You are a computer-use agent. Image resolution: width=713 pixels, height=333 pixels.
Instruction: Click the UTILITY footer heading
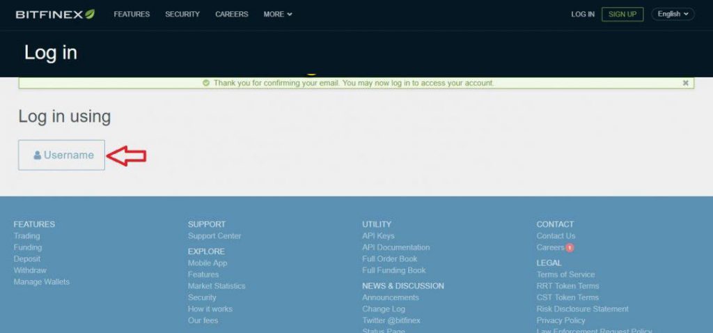tap(377, 224)
